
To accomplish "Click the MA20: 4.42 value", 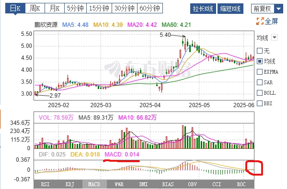I will pos(142,25).
